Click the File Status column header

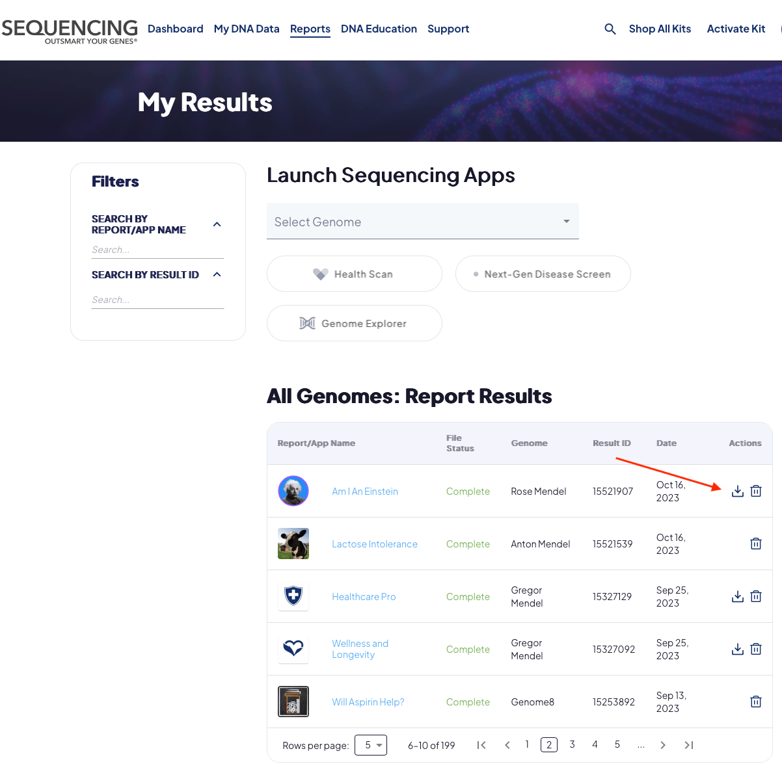point(460,443)
